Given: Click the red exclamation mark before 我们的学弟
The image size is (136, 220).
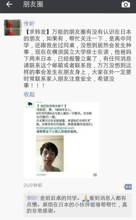Looking at the screenshot, I should coord(38,106).
